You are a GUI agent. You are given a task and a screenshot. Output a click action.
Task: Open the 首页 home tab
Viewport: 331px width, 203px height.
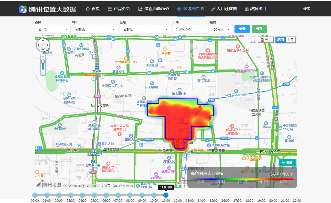(93, 9)
